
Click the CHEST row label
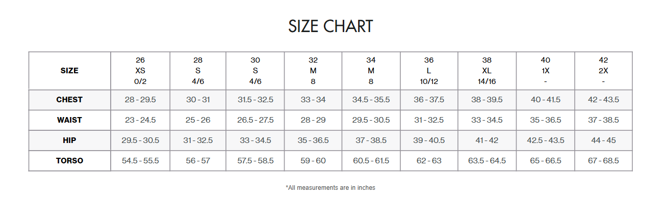(69, 100)
